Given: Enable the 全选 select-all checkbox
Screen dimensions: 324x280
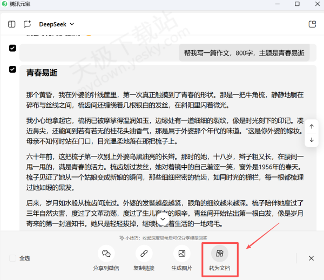Looking at the screenshot, I should pyautogui.click(x=12, y=258).
